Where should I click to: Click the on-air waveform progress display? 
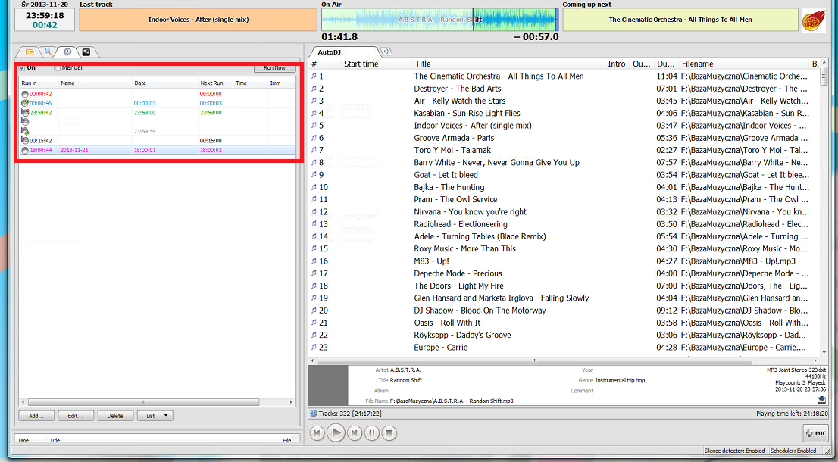(440, 20)
